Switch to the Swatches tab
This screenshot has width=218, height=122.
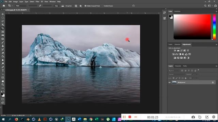click(x=177, y=12)
